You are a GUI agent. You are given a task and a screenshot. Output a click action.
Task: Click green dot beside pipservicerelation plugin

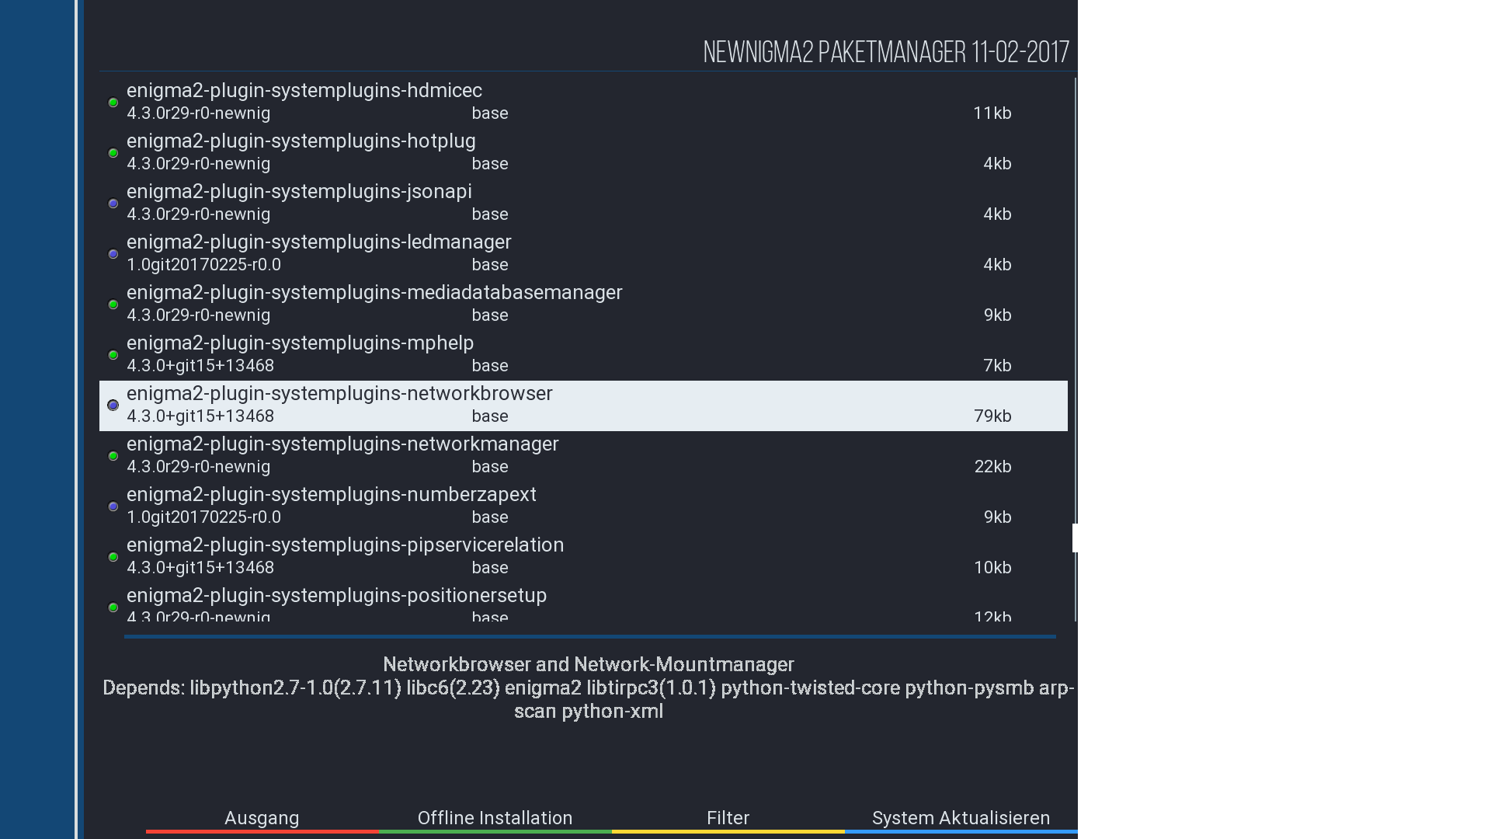(113, 557)
